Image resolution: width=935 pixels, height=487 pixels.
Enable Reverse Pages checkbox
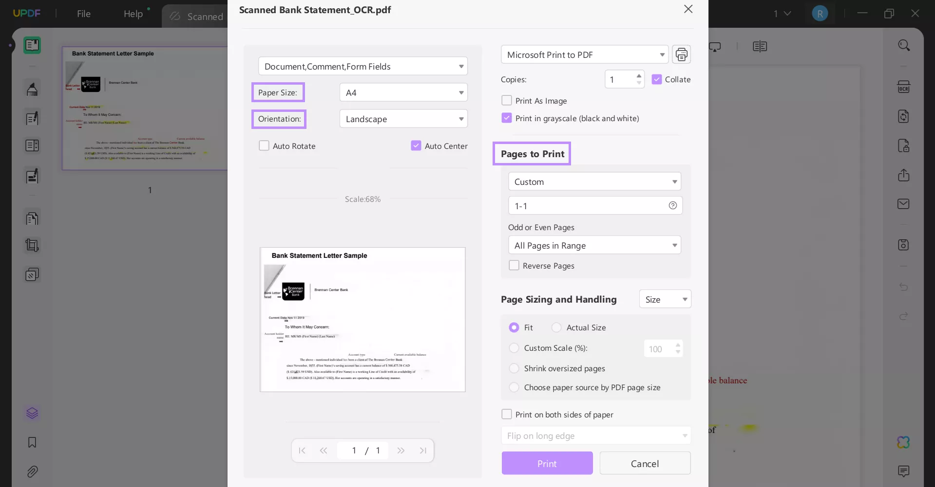click(514, 265)
